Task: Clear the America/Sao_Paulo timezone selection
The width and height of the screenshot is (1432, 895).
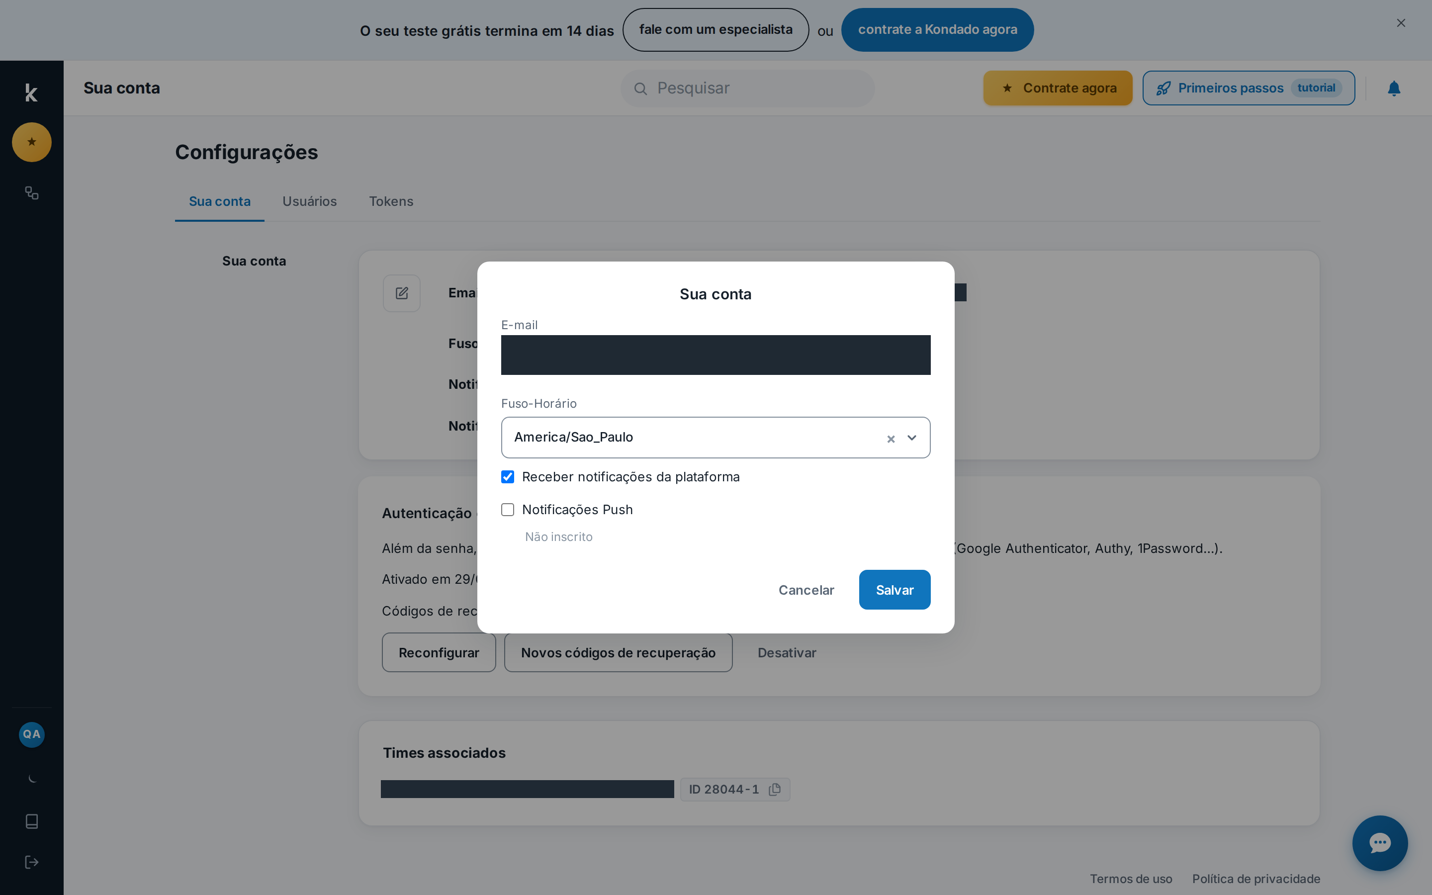Action: 891,439
